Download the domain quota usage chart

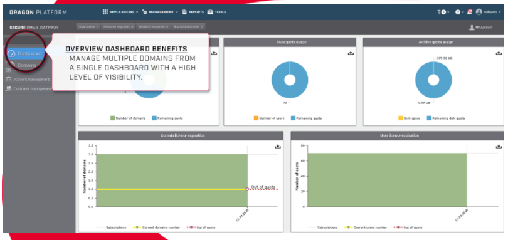(x=214, y=53)
